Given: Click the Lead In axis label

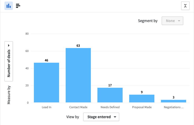Looking at the screenshot, I should 46,107.
